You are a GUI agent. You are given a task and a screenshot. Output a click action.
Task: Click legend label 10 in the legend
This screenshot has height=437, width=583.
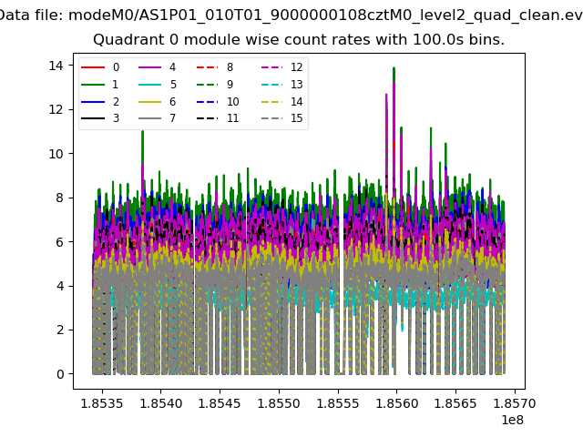pyautogui.click(x=232, y=102)
